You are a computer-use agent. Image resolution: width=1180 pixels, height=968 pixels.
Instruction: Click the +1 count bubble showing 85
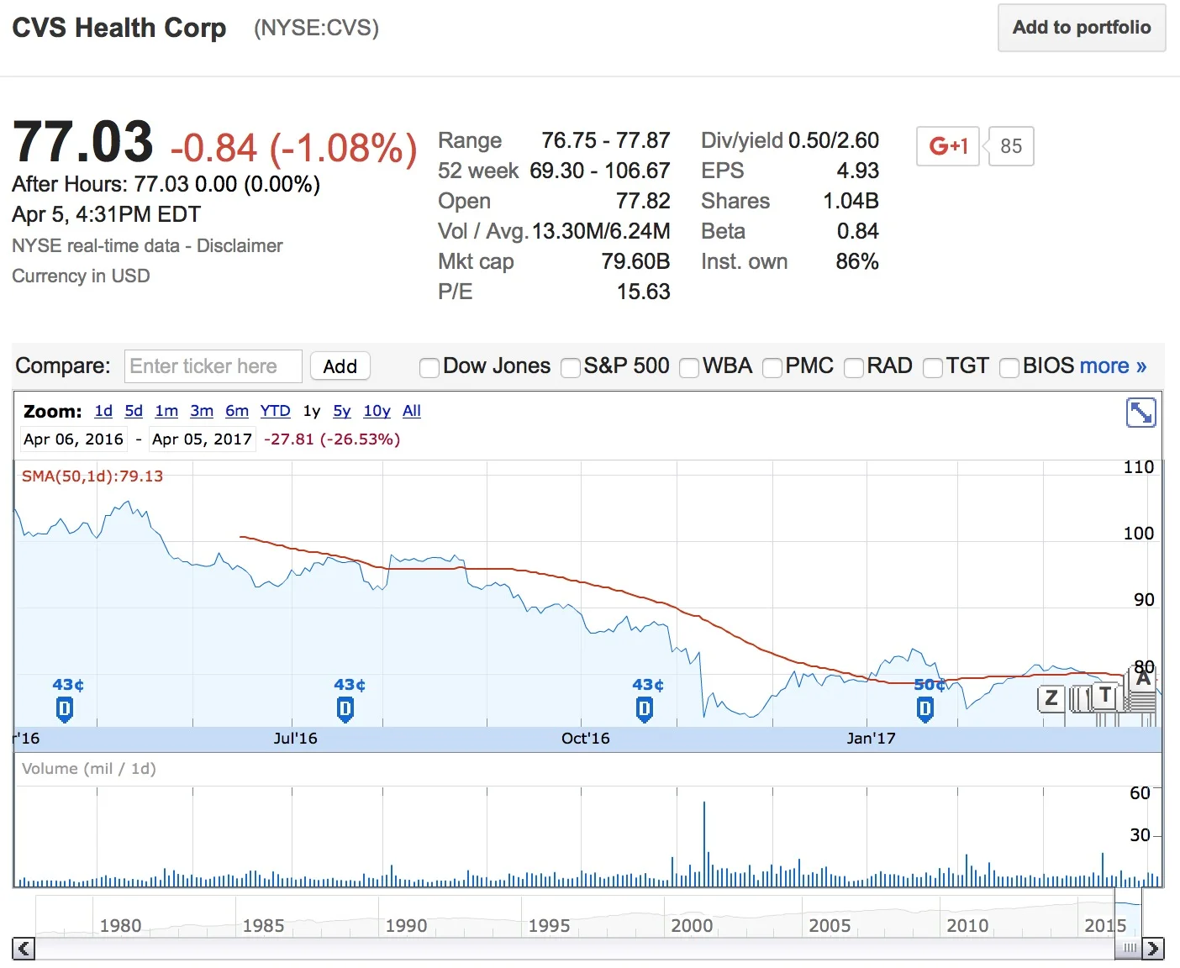[1011, 146]
